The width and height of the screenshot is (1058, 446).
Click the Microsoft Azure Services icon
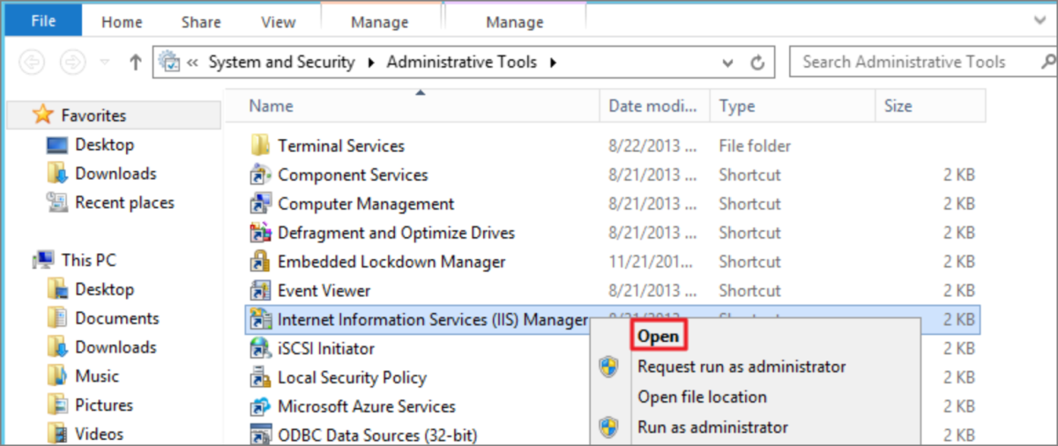pos(260,407)
